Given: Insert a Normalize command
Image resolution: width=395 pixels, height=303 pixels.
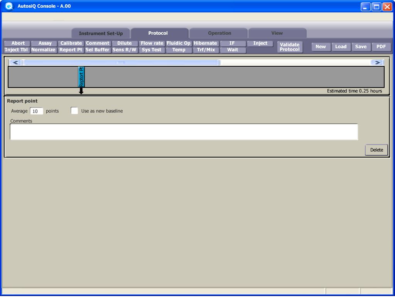Looking at the screenshot, I should click(44, 50).
